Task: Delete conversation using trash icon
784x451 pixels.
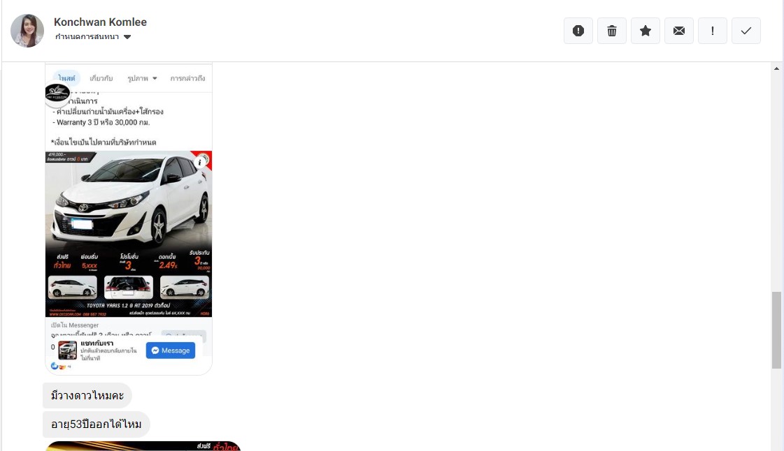Action: coord(611,31)
